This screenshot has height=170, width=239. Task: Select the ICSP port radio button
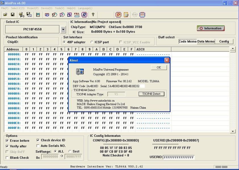92,42
